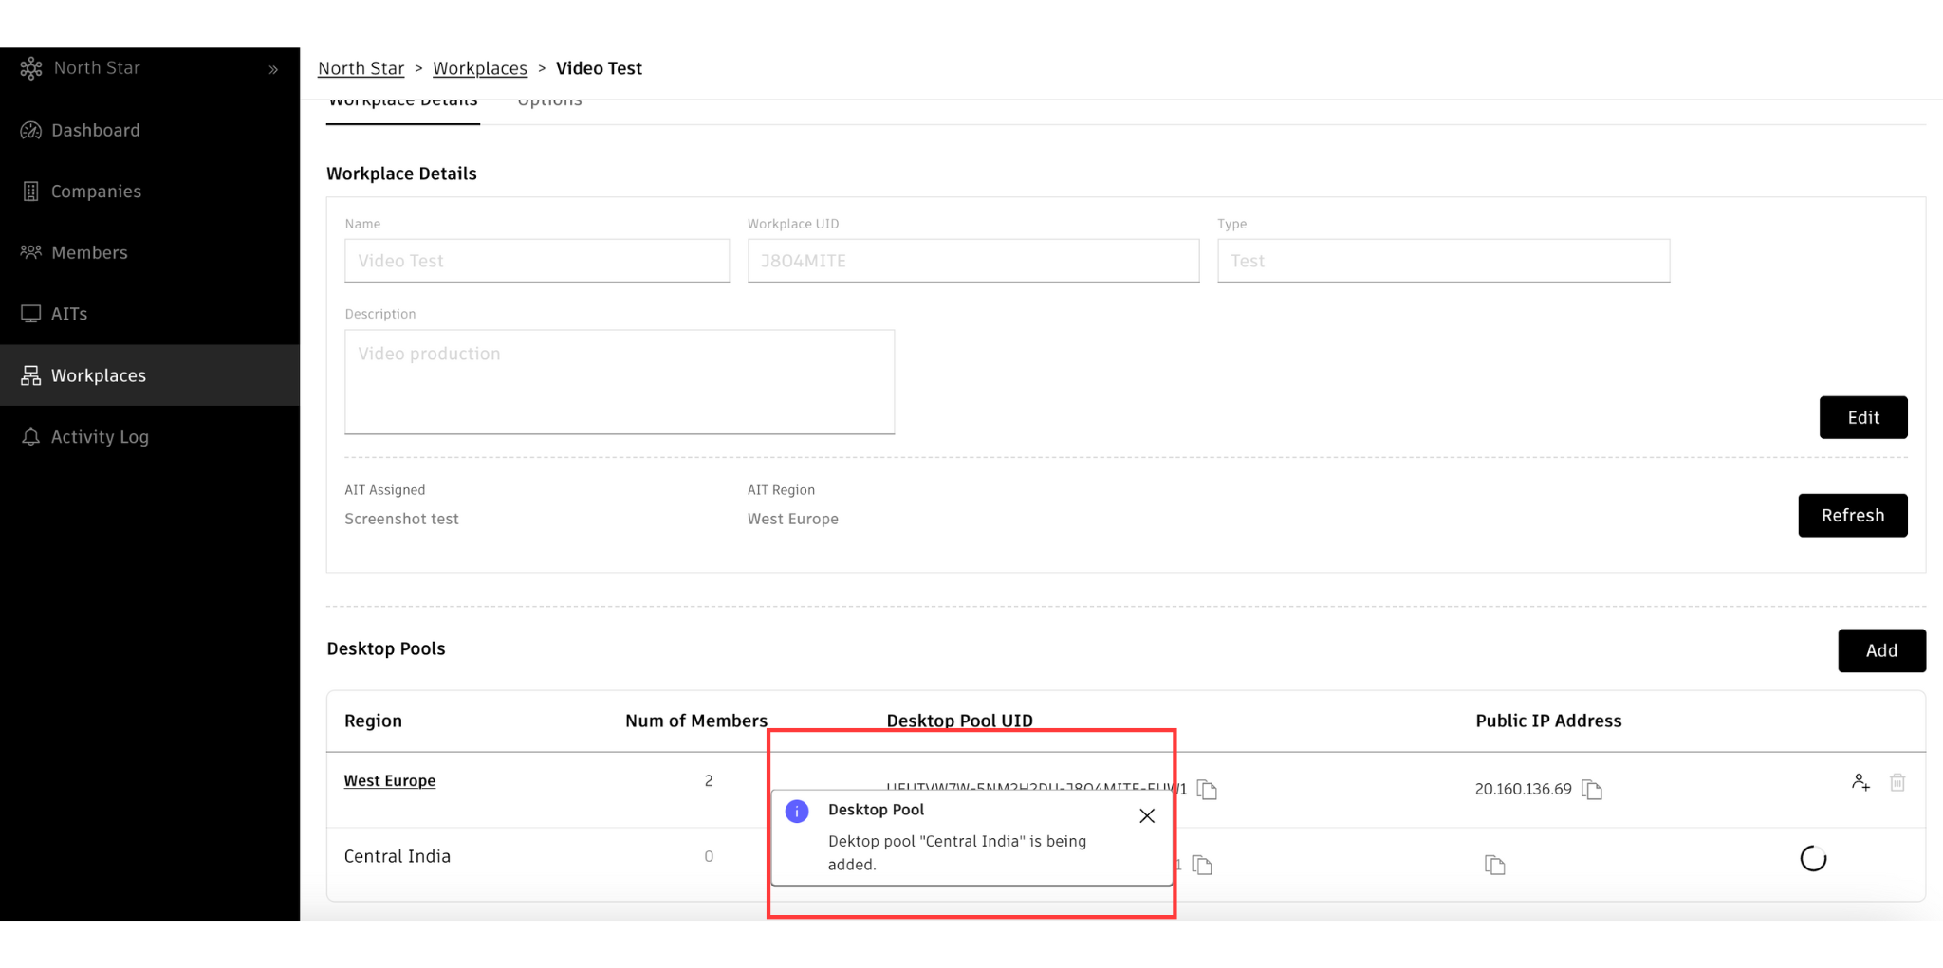Viewport: 1943px width, 968px height.
Task: Click the info icon in notification
Action: coord(797,811)
